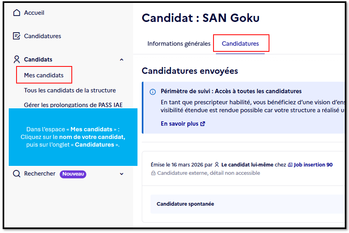Open Mes candidats from the sidebar
Viewport: 349px width, 233px height.
(x=44, y=75)
